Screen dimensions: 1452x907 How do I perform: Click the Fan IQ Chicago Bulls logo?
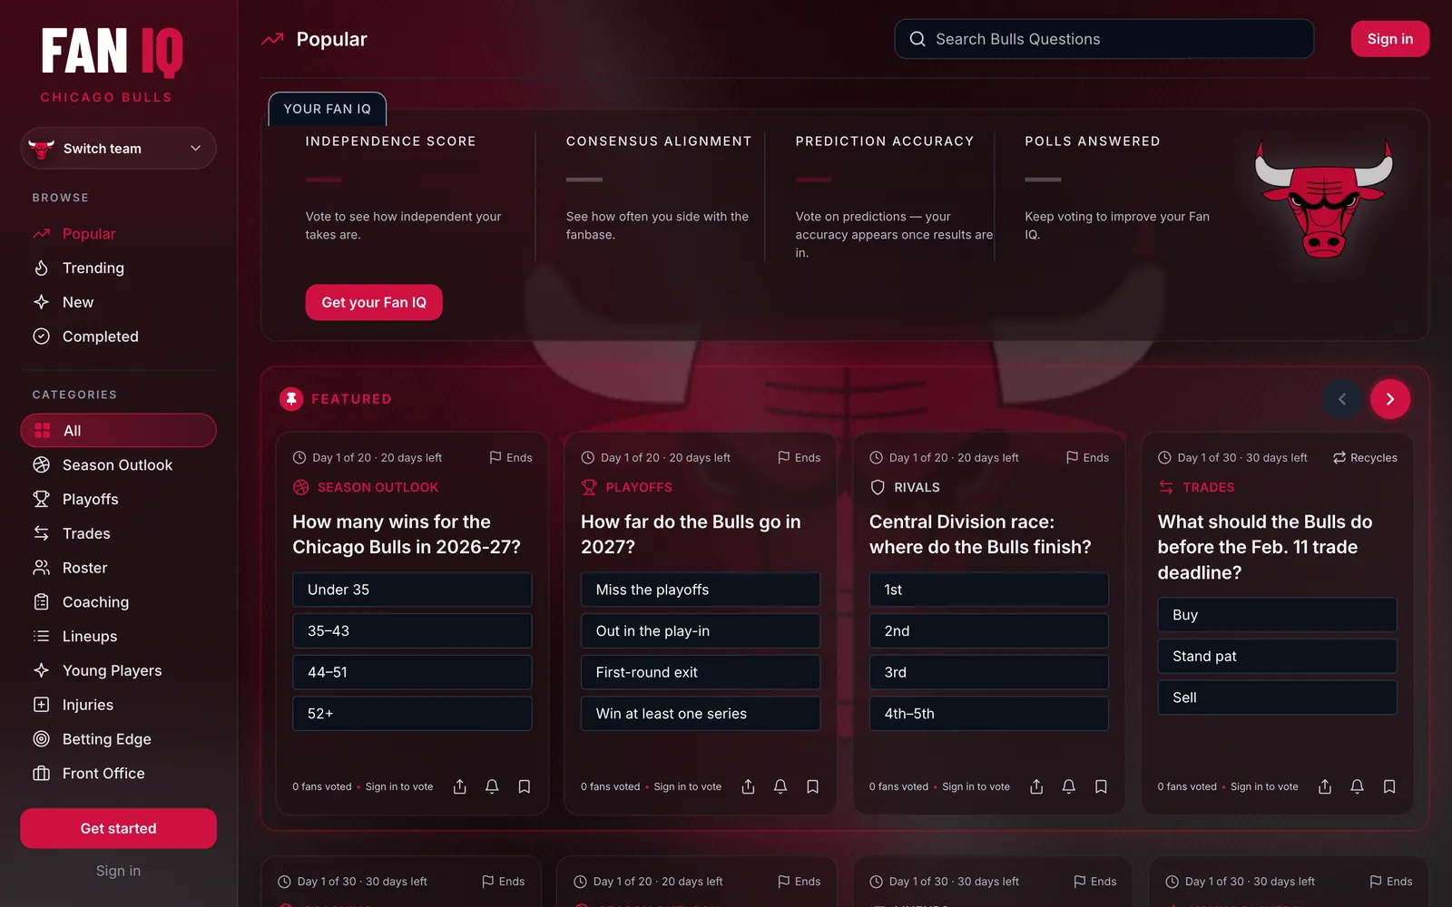point(112,64)
